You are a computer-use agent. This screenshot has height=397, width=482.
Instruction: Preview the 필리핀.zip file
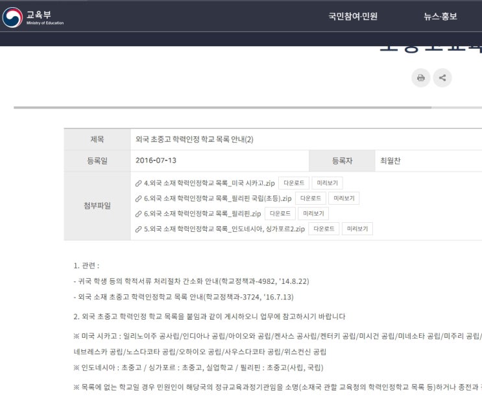[313, 213]
